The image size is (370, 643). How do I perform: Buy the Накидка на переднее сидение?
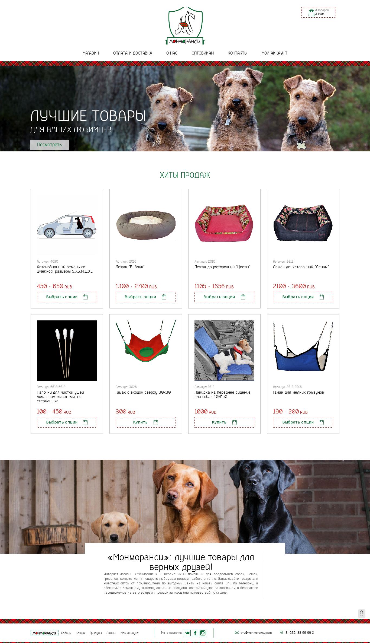[x=224, y=422]
